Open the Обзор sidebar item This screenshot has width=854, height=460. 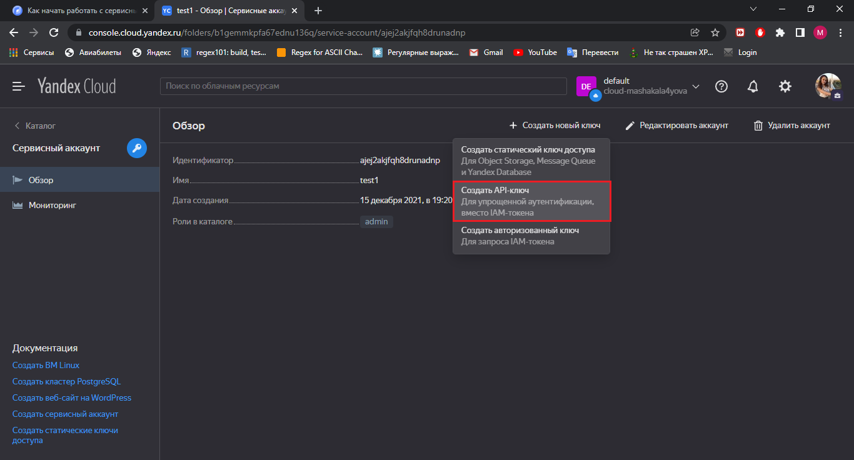[x=79, y=180]
